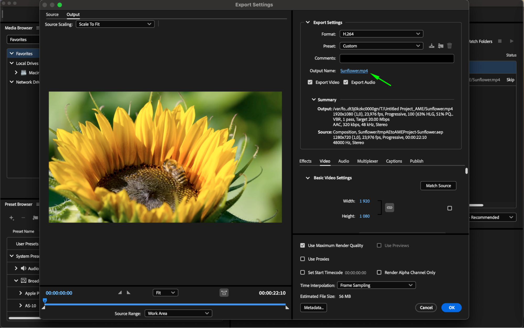524x328 pixels.
Task: Click the Set In Point marker icon
Action: pos(120,292)
